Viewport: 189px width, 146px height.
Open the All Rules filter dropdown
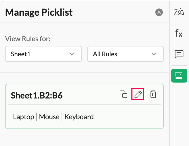tap(125, 54)
